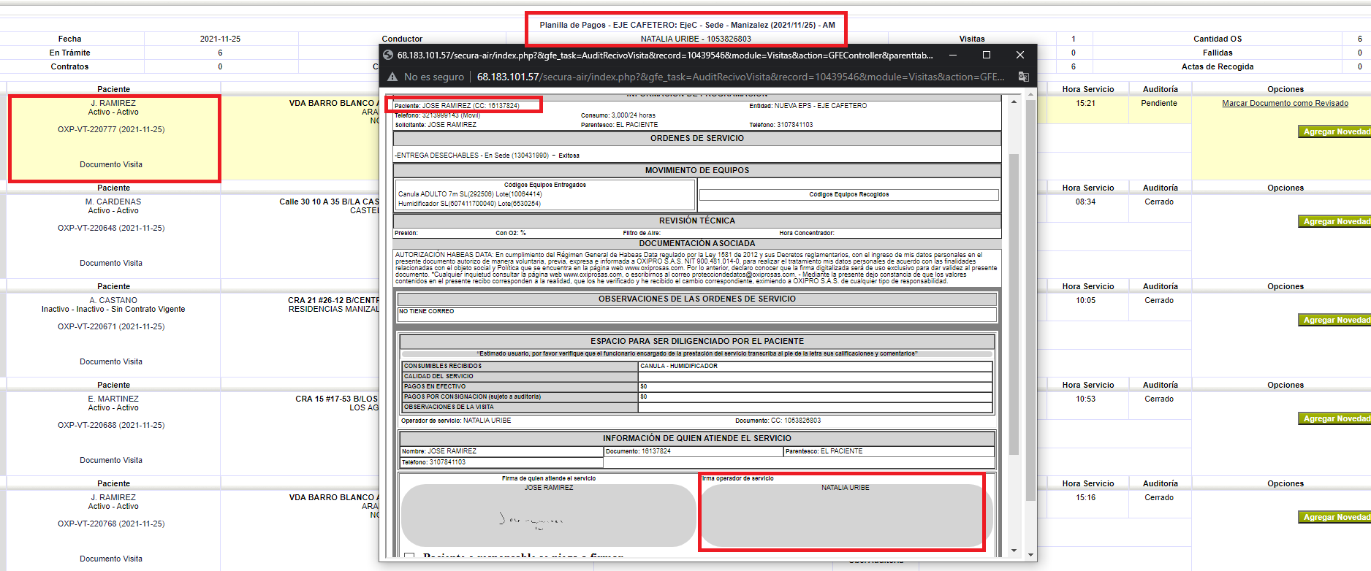
Task: Open visit OXP-VT-220671 link
Action: pyautogui.click(x=111, y=326)
